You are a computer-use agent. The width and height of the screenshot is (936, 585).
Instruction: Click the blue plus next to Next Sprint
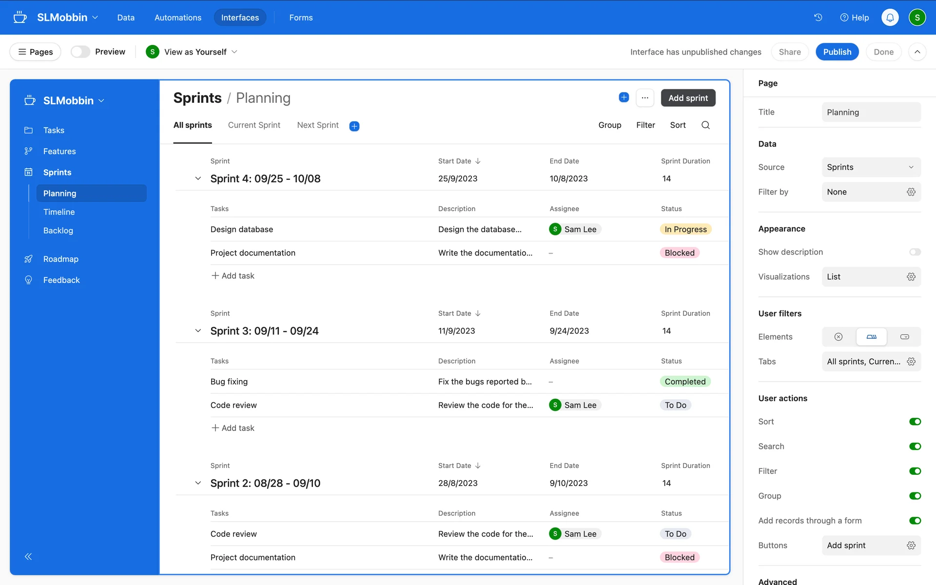[354, 126]
